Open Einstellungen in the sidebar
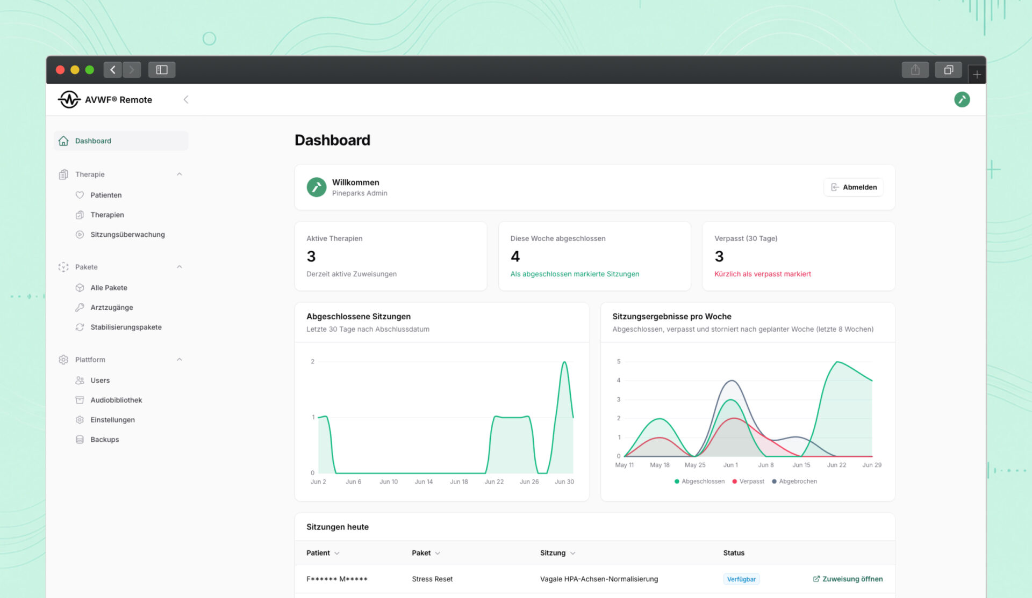The height and width of the screenshot is (598, 1032). (x=121, y=420)
